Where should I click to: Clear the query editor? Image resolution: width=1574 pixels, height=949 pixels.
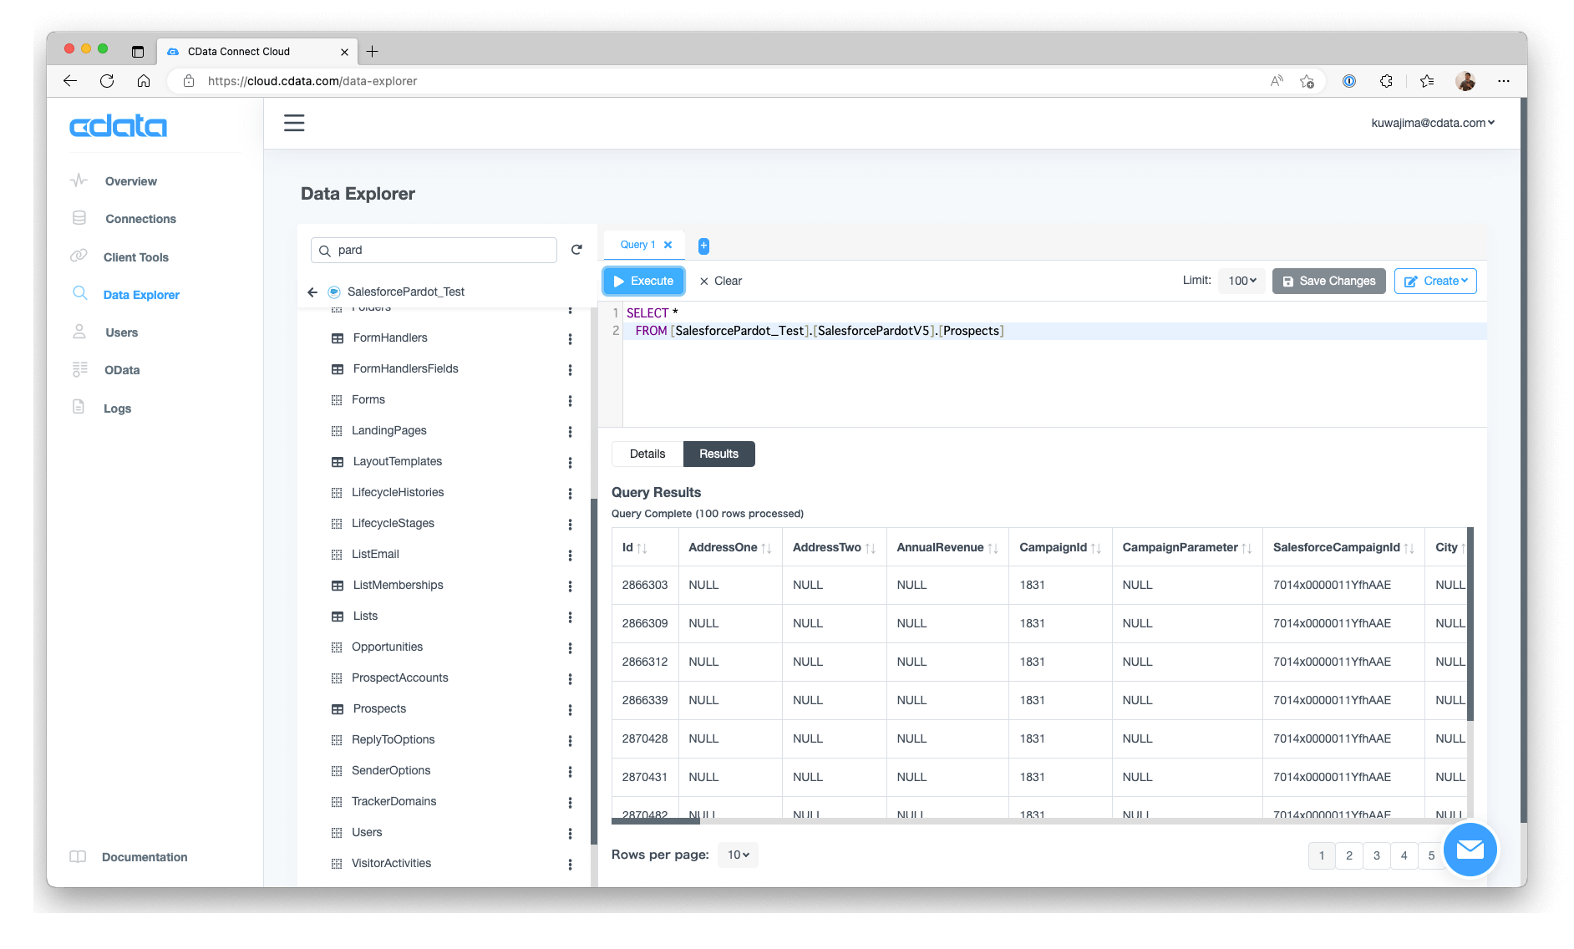(x=721, y=282)
